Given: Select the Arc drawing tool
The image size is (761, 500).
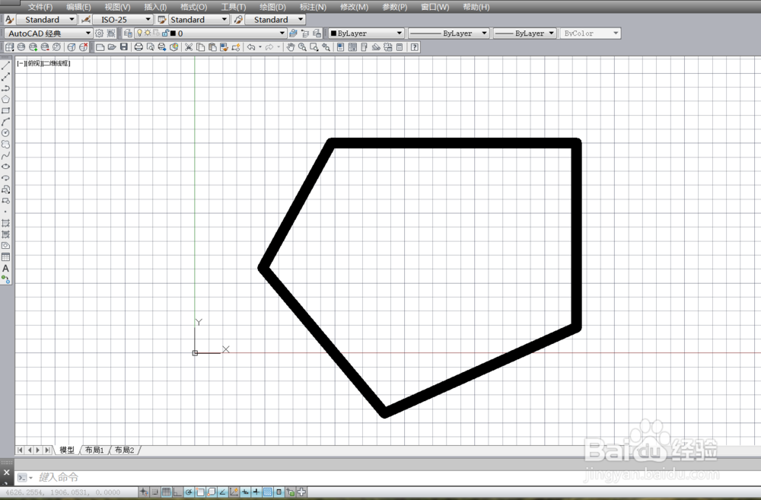Looking at the screenshot, I should pyautogui.click(x=6, y=122).
